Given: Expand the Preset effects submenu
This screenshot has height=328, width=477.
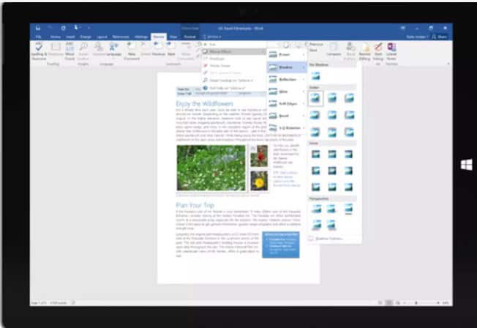Looking at the screenshot, I should tap(287, 55).
